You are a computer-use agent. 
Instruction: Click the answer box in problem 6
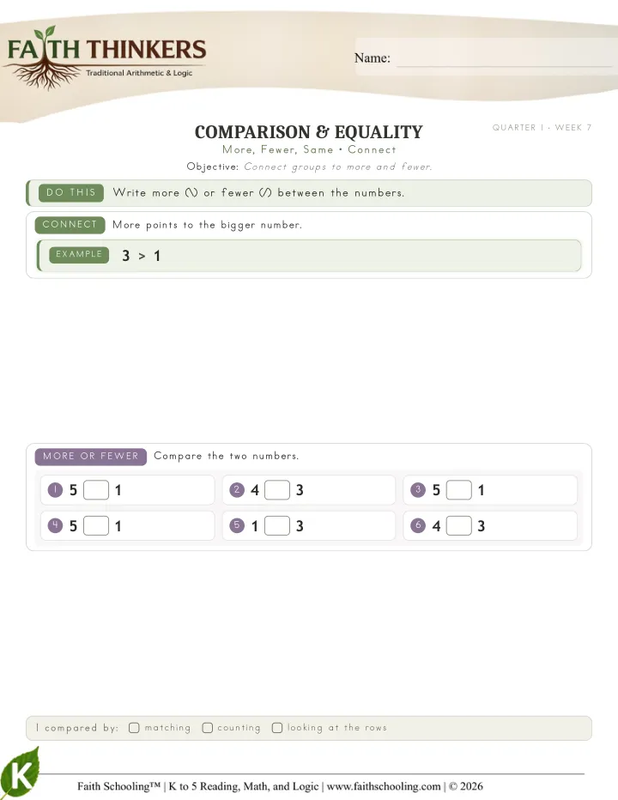tap(459, 525)
